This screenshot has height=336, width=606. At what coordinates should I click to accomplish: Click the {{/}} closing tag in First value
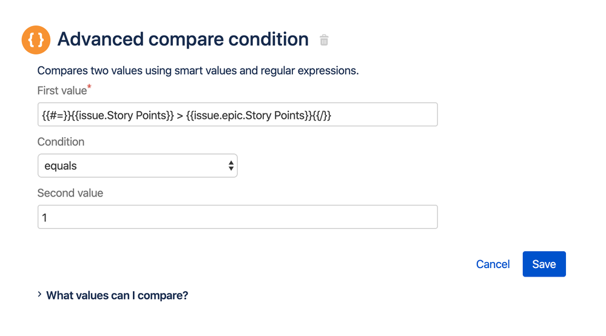click(x=322, y=115)
